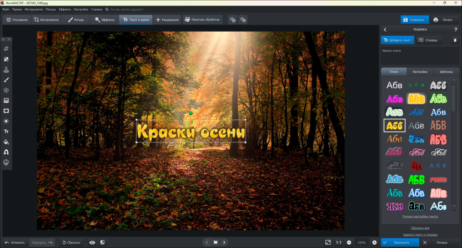The height and width of the screenshot is (248, 462).
Task: Click the sun brightness tool icon
Action: coord(6,121)
